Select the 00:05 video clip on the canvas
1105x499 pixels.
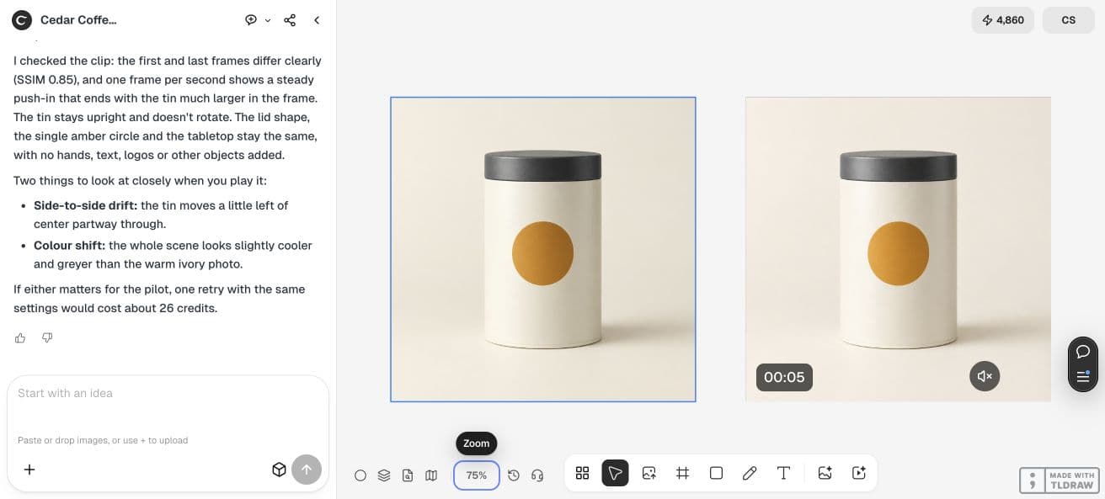point(898,249)
